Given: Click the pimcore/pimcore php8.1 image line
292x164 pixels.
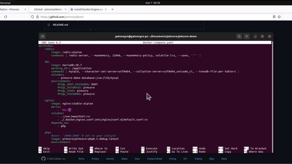Looking at the screenshot, I should 85,139.
